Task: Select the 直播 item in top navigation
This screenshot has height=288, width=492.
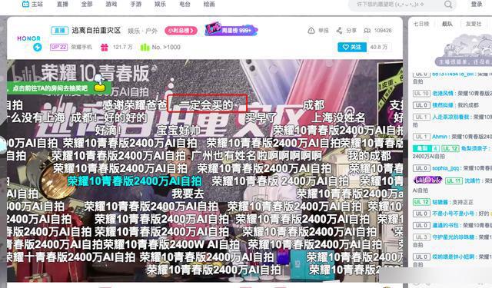Action: pos(62,4)
